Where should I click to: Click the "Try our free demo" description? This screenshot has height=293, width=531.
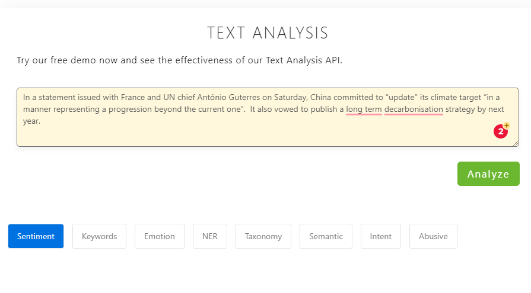(179, 61)
